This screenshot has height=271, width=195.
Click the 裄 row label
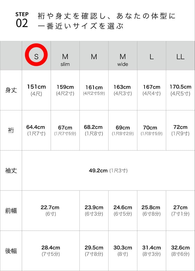[11, 130]
